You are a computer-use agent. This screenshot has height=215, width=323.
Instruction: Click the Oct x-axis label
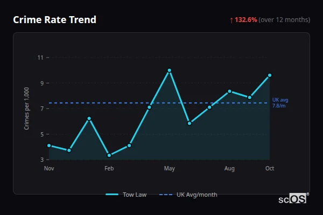pyautogui.click(x=270, y=168)
